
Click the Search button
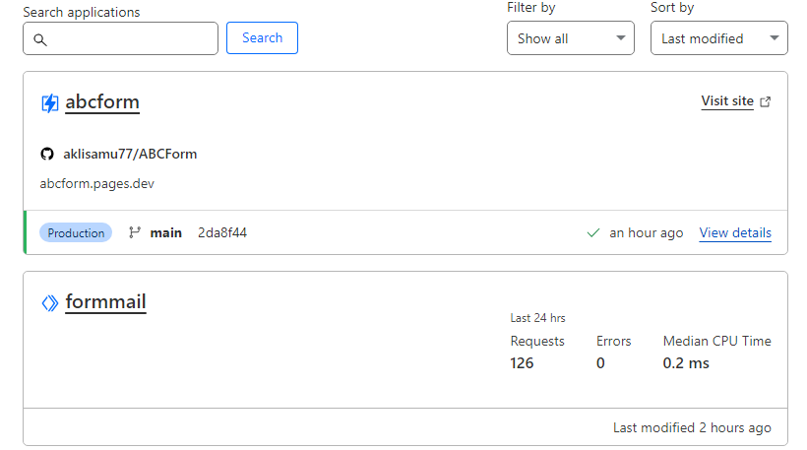(262, 38)
